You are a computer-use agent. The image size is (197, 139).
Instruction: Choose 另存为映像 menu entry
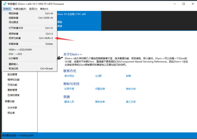tap(30, 38)
